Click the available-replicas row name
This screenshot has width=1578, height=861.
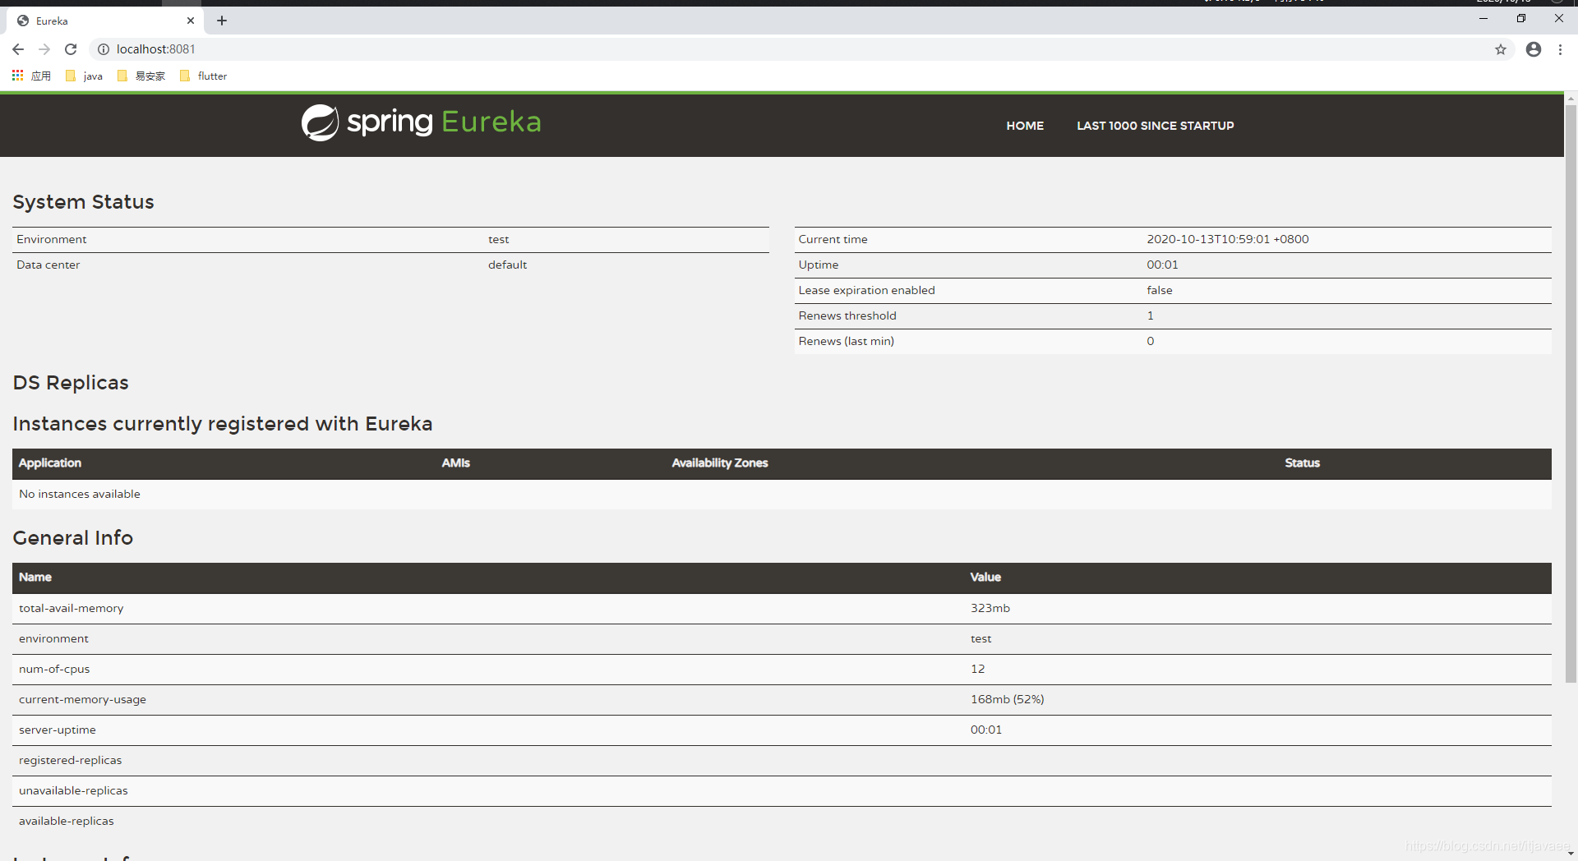(x=66, y=822)
